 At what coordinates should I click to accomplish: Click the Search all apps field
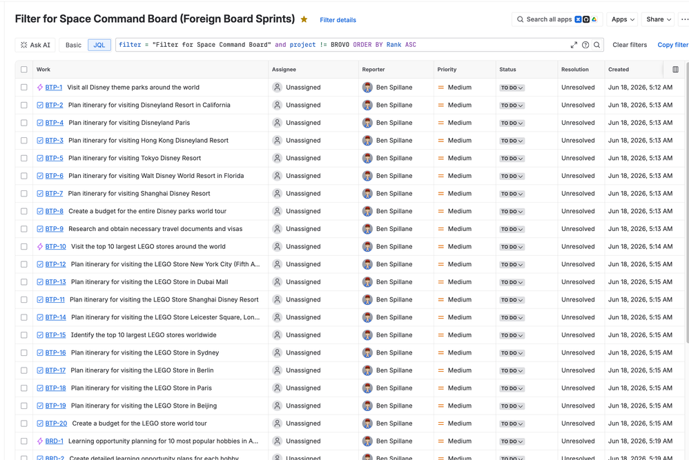click(557, 19)
